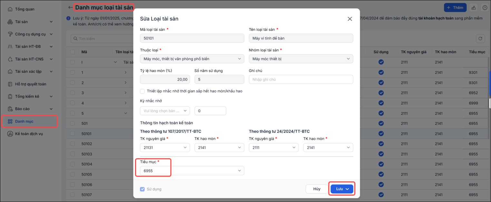Open TK nguyên giá dropdown showing 21131

165,148
